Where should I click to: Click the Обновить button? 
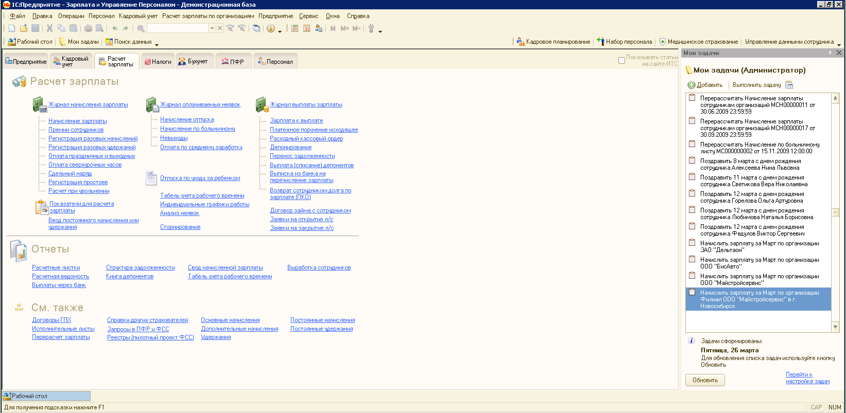coord(705,380)
